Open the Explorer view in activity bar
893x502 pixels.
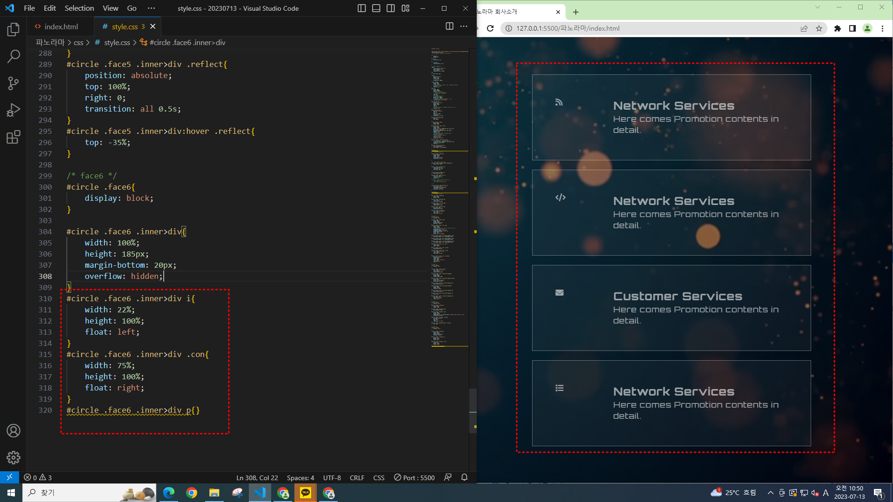(x=13, y=30)
